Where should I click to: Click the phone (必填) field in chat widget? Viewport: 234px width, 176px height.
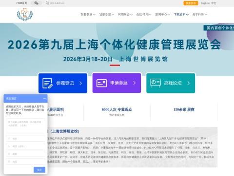(25, 146)
